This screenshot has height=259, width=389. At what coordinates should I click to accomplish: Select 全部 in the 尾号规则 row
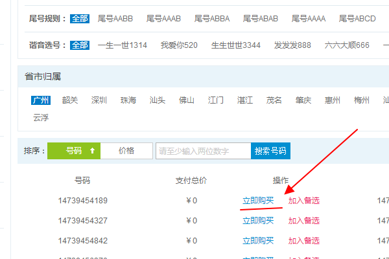point(79,19)
